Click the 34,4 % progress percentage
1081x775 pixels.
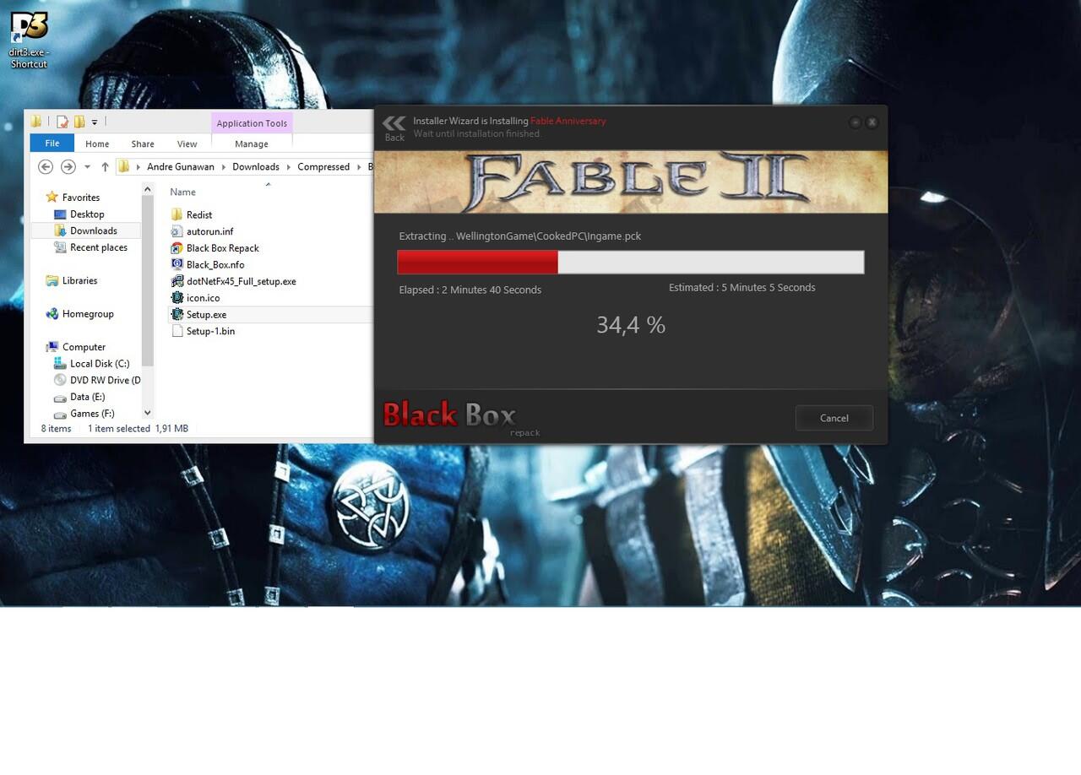631,325
